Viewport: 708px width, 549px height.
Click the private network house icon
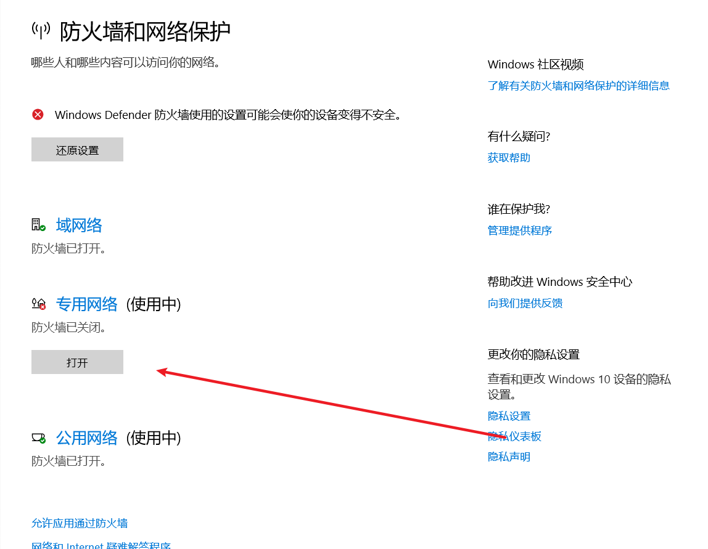click(x=39, y=304)
